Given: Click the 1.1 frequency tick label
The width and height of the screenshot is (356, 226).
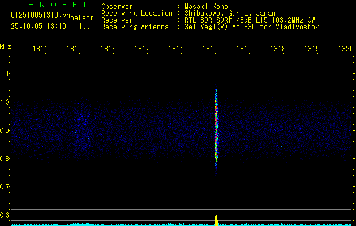Looking at the screenshot, I should 5,74.
